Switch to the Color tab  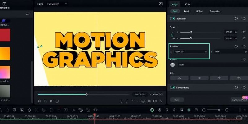[188, 4]
